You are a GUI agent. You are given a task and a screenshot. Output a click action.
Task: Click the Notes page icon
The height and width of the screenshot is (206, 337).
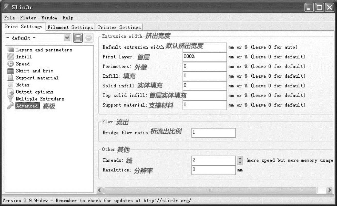[11, 85]
